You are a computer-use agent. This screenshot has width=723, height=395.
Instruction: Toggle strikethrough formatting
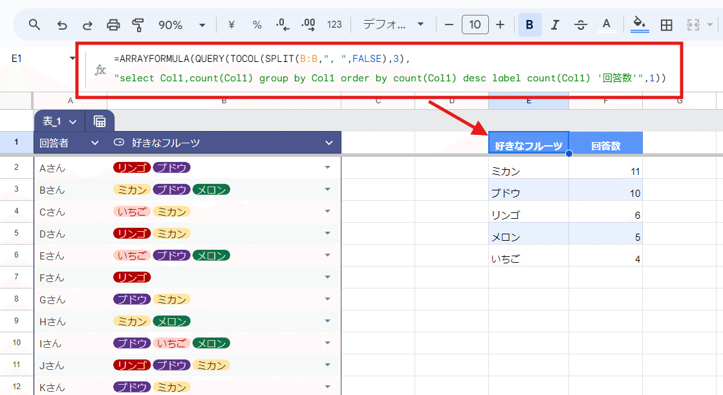(x=581, y=25)
